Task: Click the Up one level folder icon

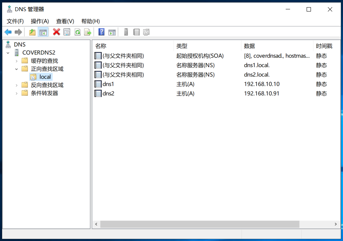Action: 32,32
